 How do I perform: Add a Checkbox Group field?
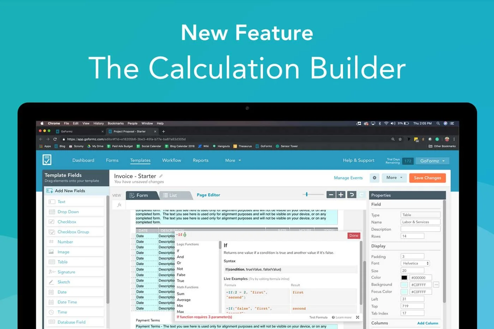coord(75,232)
